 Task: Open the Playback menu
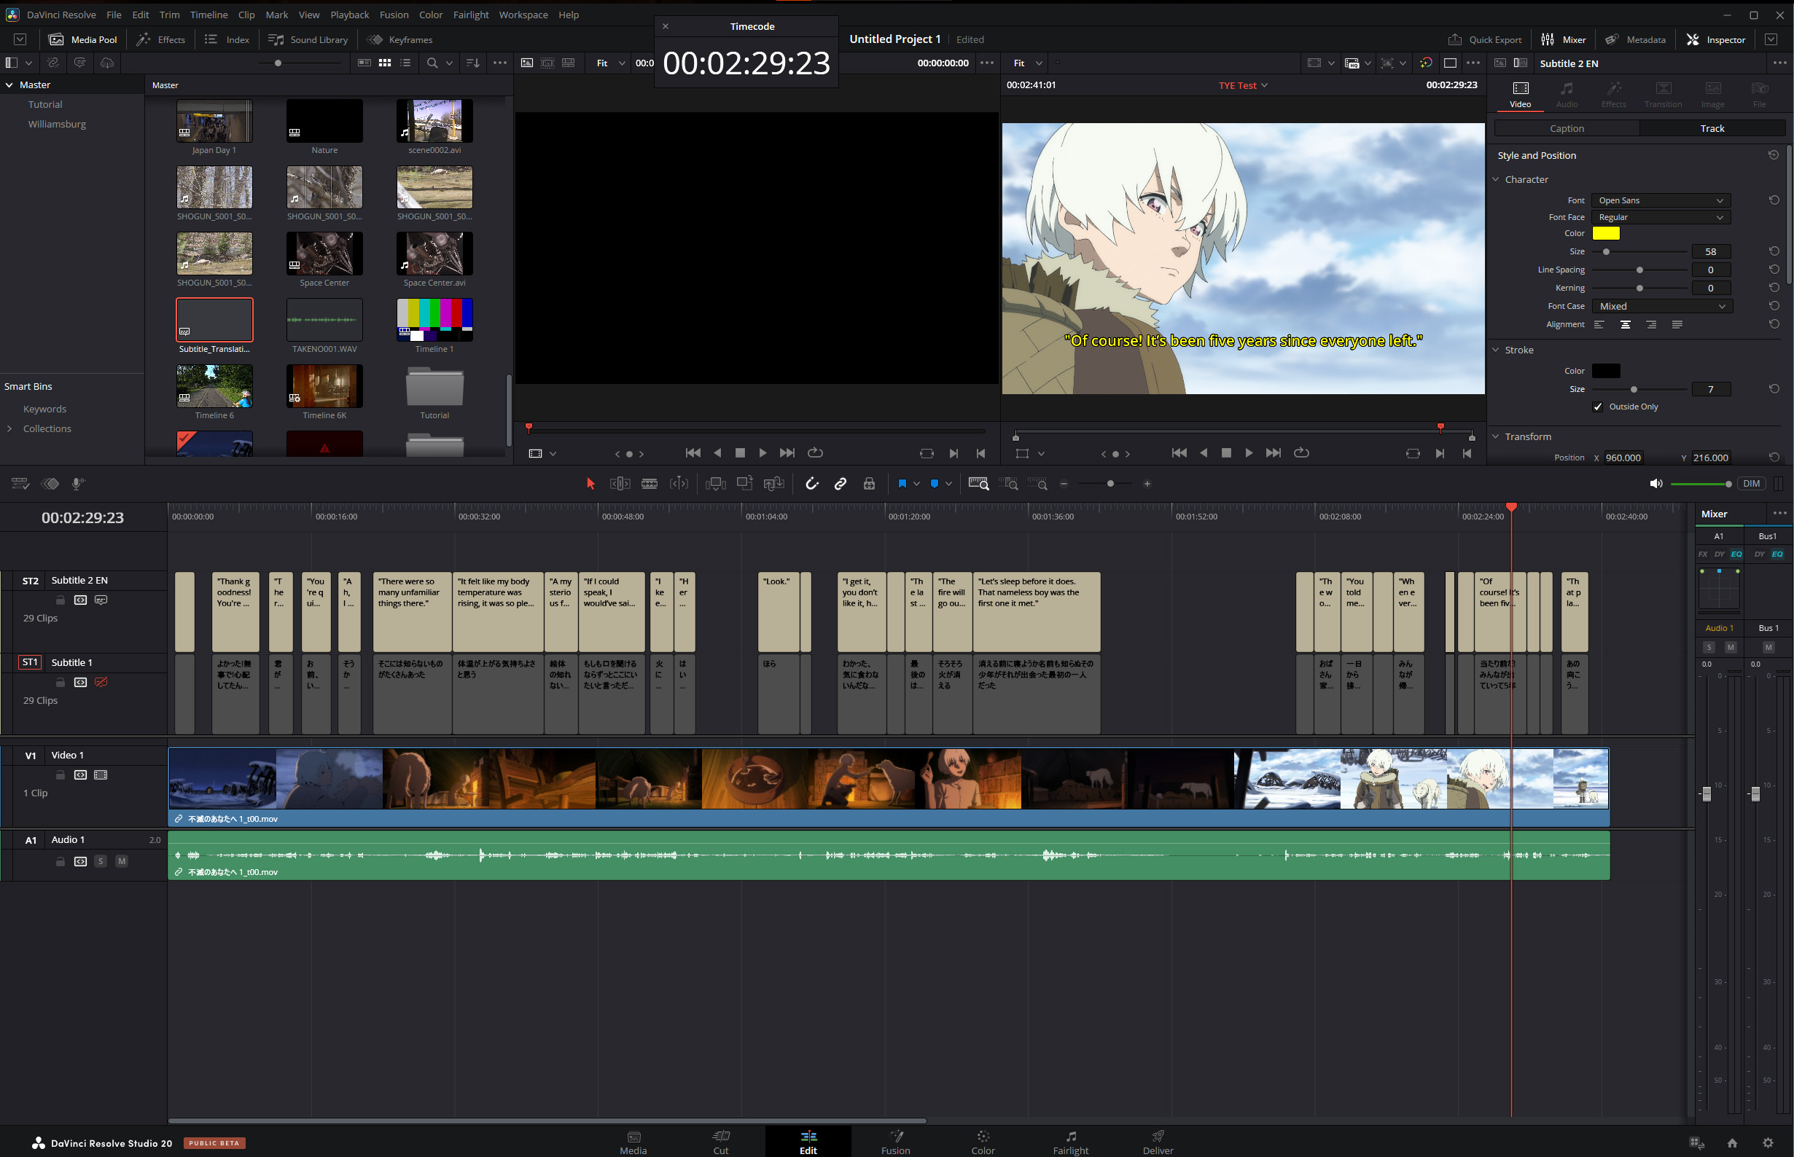tap(349, 15)
